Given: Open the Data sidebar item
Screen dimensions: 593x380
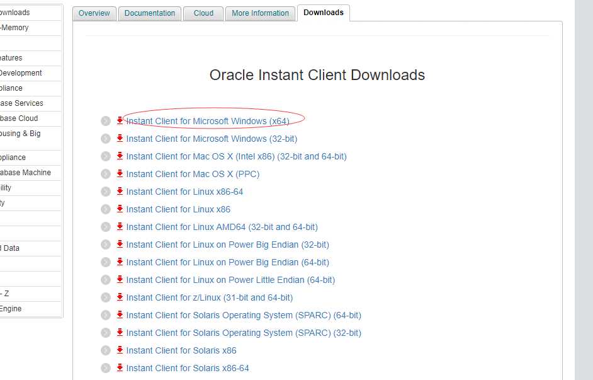Looking at the screenshot, I should click(30, 249).
